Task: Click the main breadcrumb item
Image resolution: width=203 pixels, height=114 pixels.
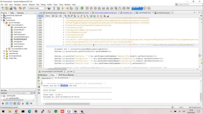Action: coord(71,72)
